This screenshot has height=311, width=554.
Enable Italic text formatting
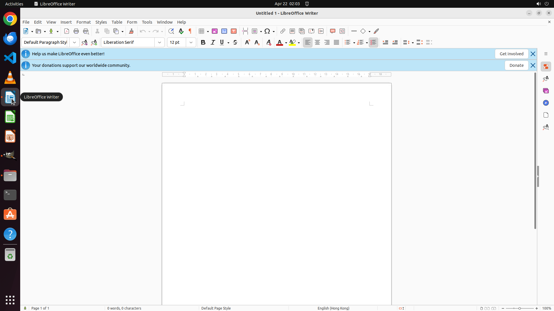213,42
